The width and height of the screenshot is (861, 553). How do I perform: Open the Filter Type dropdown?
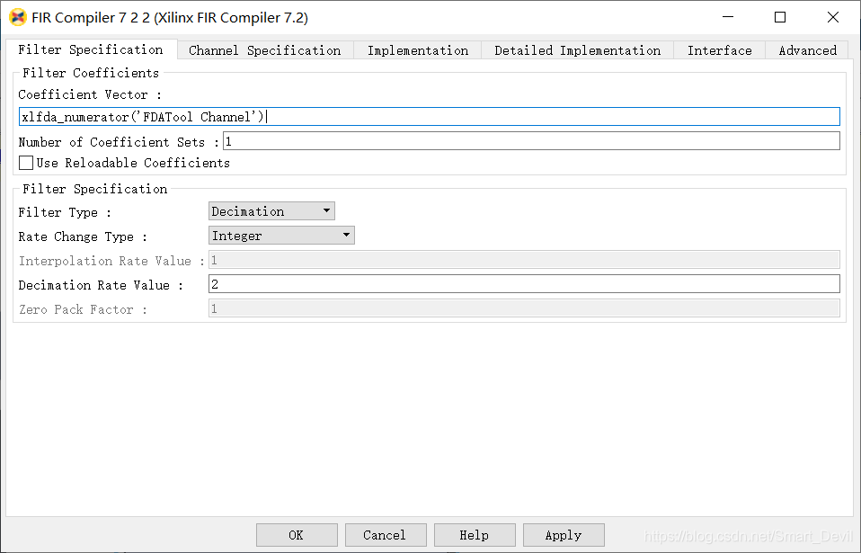pyautogui.click(x=271, y=211)
